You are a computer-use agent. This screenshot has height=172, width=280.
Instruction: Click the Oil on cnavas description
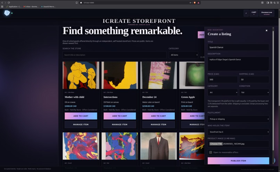tap(70, 102)
